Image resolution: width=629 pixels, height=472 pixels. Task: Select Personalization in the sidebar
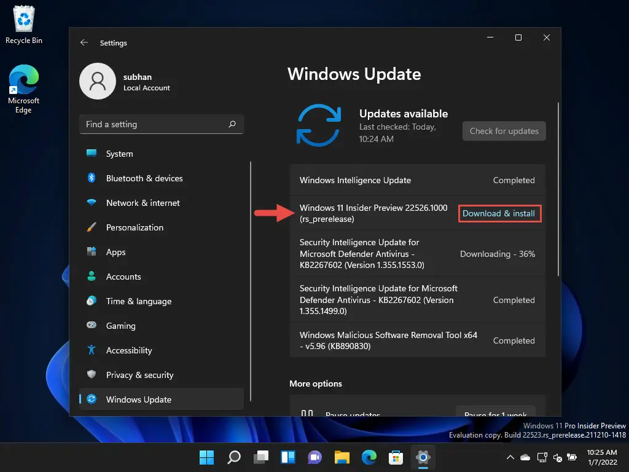(x=162, y=227)
